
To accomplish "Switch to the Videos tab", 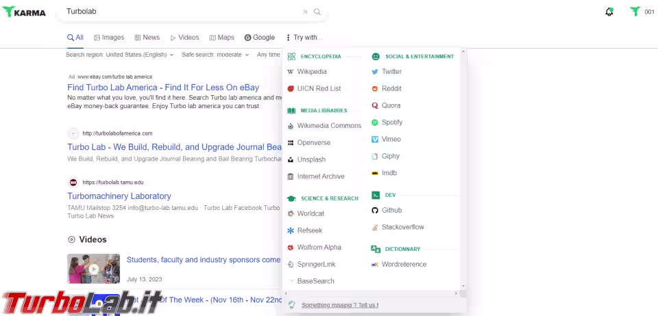I will [x=184, y=38].
